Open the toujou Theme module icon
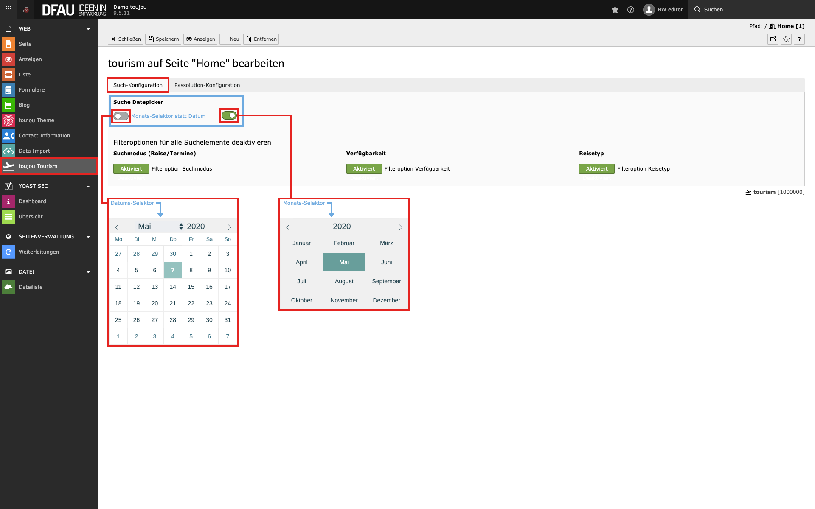815x509 pixels. pos(8,120)
